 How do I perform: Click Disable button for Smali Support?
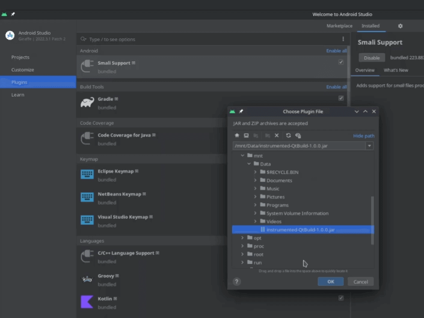pos(371,58)
